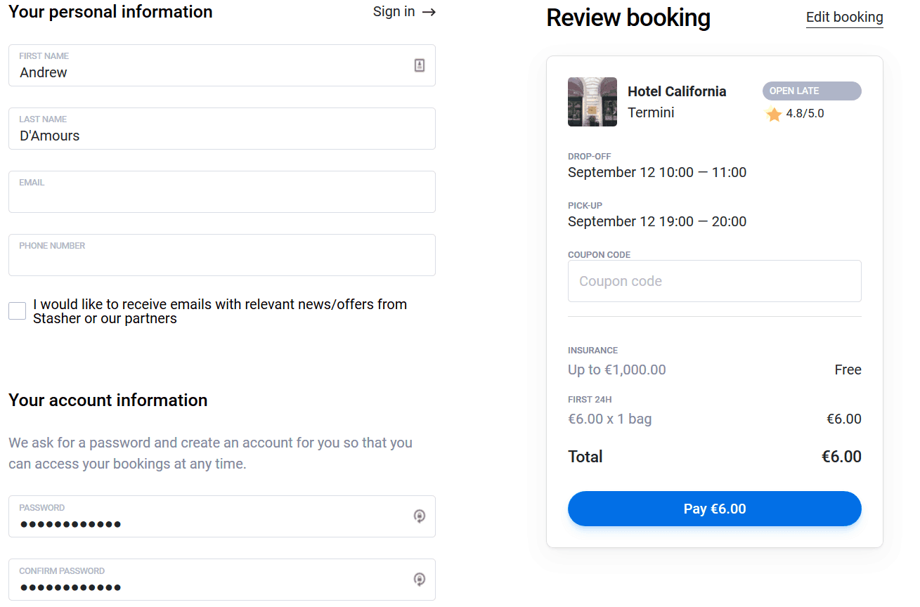Click the password manager icon in Password field
Viewport: 920px width, 607px height.
(420, 516)
